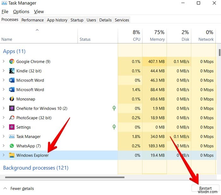221x195 pixels.
Task: Switch to the App history tab
Action: [x=57, y=20]
